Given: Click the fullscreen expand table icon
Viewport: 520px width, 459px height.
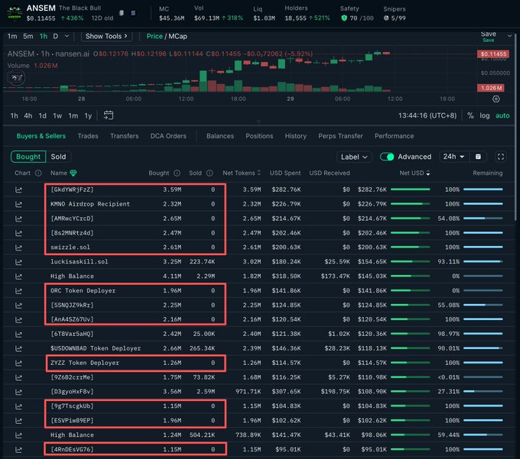Looking at the screenshot, I should tap(501, 157).
